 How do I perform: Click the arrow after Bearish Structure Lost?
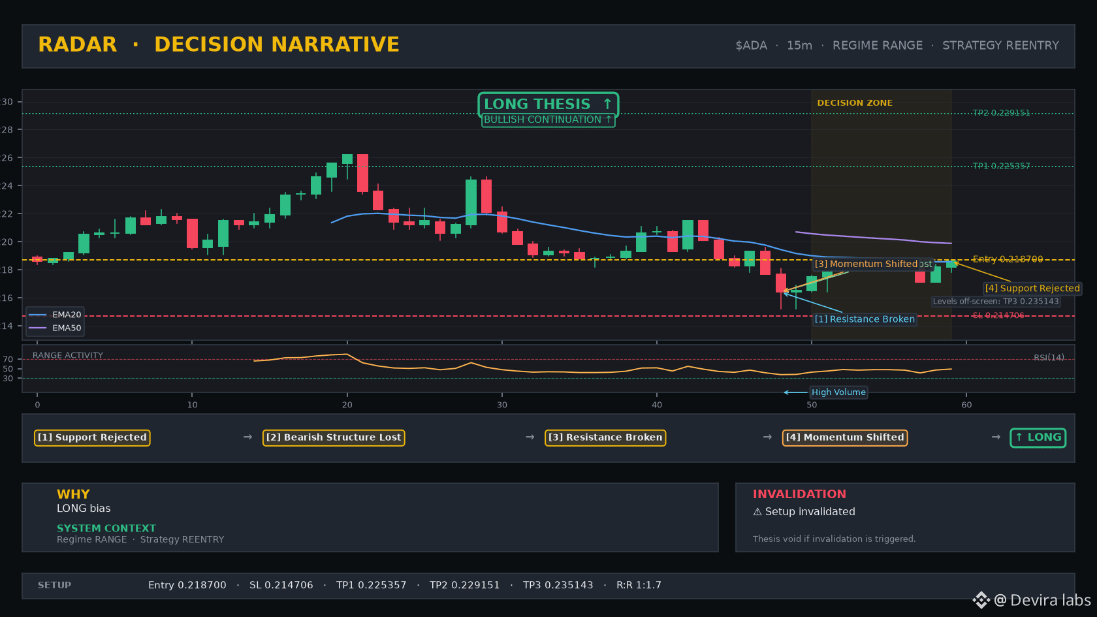click(x=530, y=437)
